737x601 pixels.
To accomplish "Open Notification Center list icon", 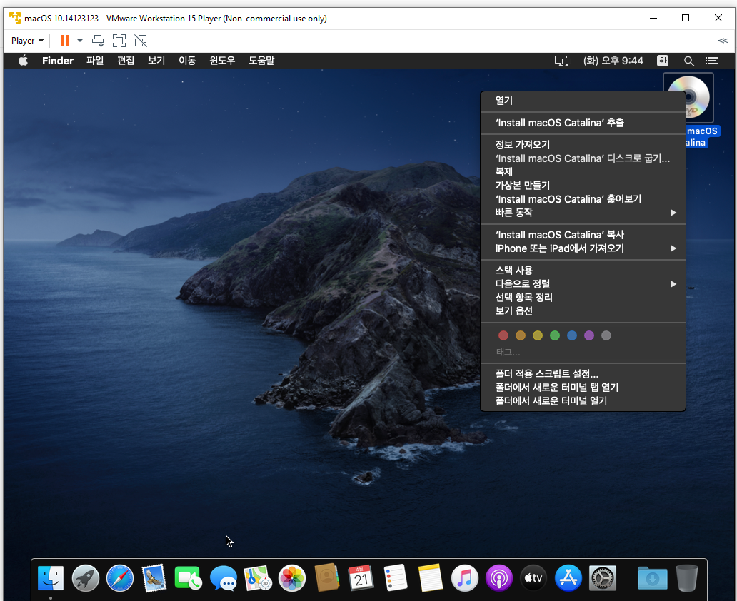I will pos(712,61).
